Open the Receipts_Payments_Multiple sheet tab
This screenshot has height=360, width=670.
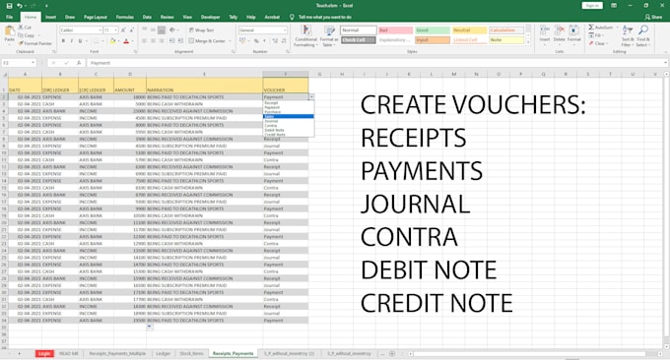117,353
